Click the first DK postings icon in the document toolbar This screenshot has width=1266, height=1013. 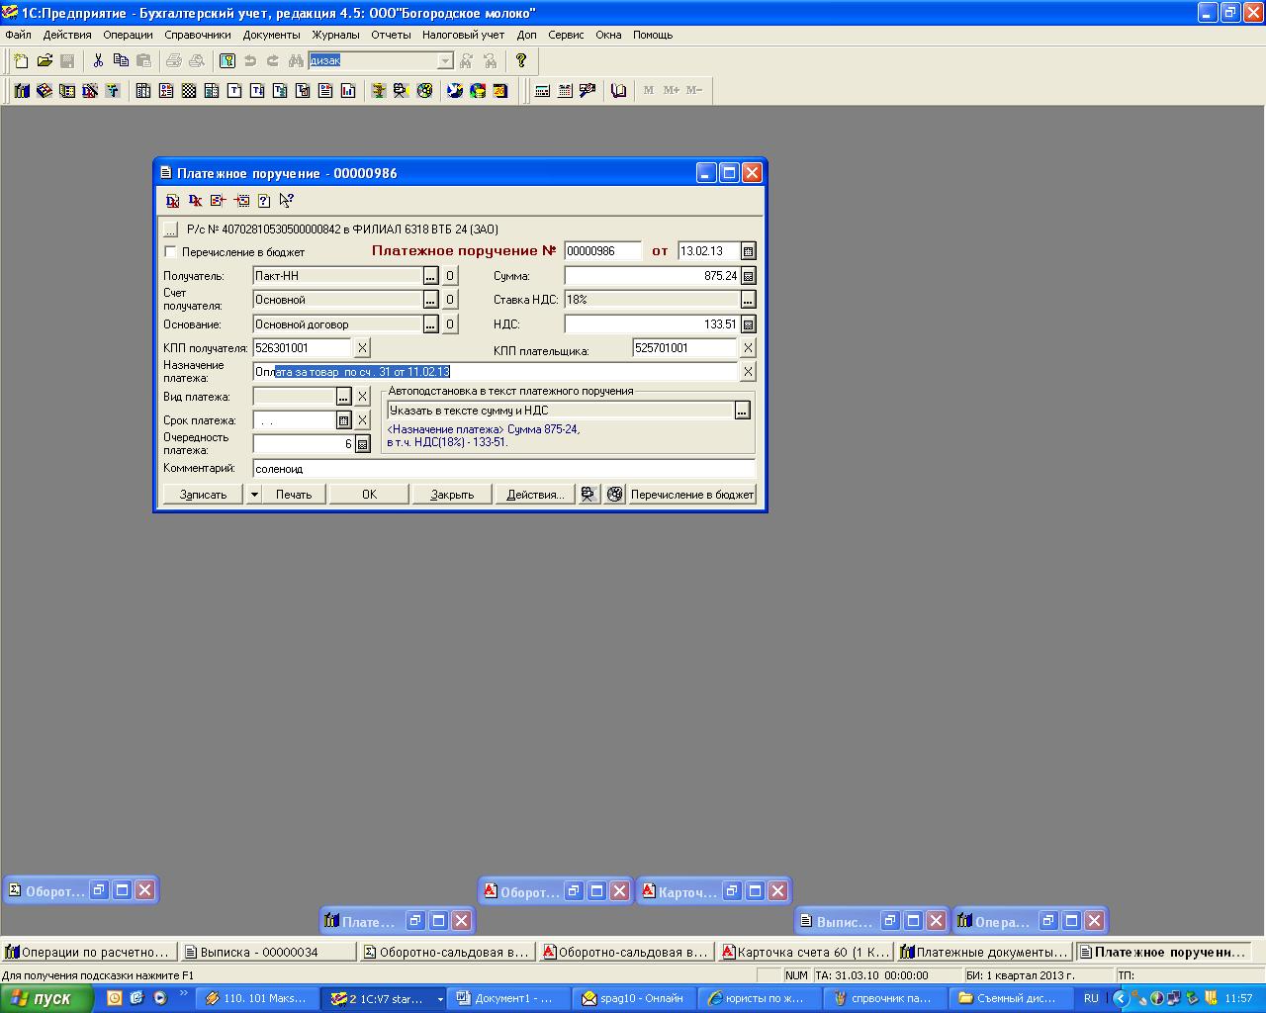pos(173,201)
